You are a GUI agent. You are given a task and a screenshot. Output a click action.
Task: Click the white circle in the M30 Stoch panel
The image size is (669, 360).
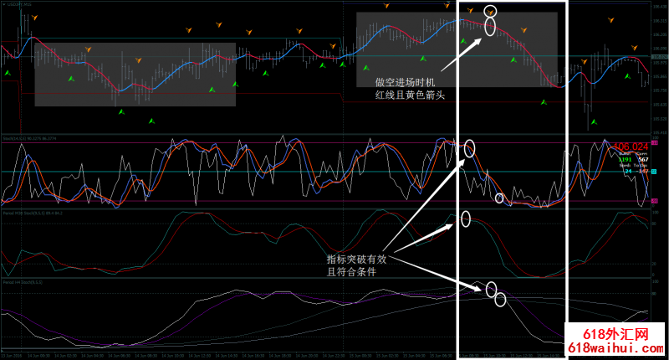(466, 219)
